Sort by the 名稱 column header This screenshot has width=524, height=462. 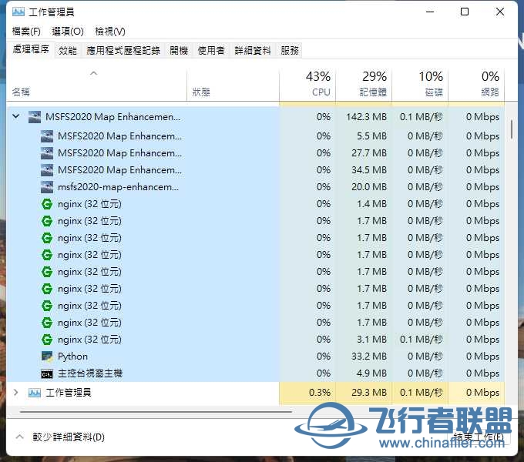coord(96,84)
